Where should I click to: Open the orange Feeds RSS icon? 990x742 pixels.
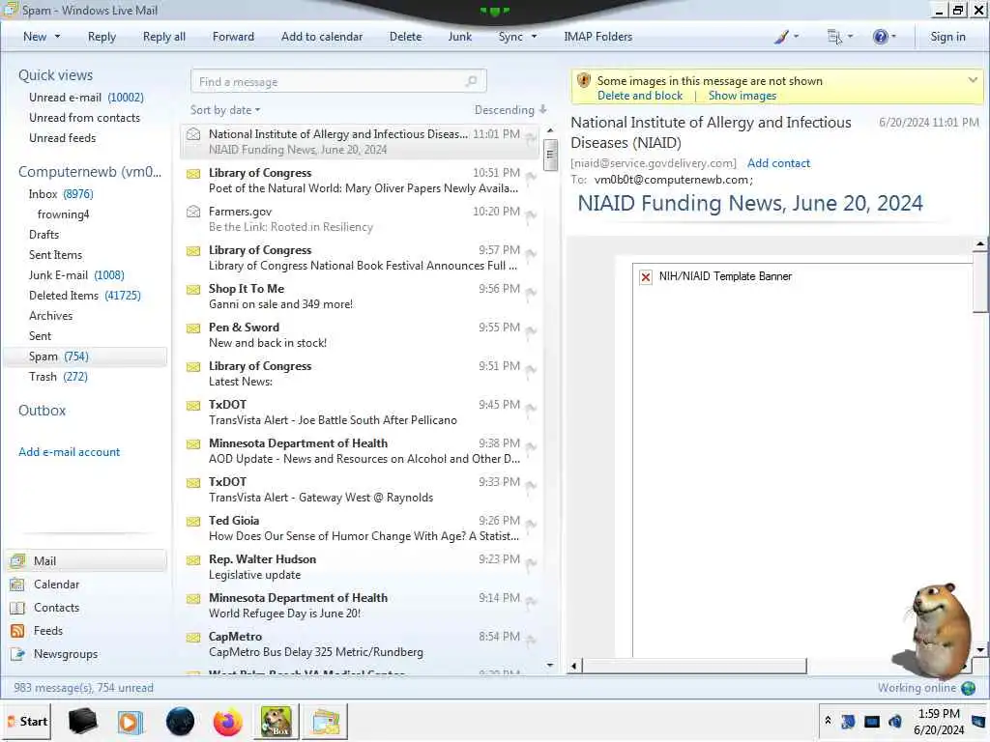point(17,631)
